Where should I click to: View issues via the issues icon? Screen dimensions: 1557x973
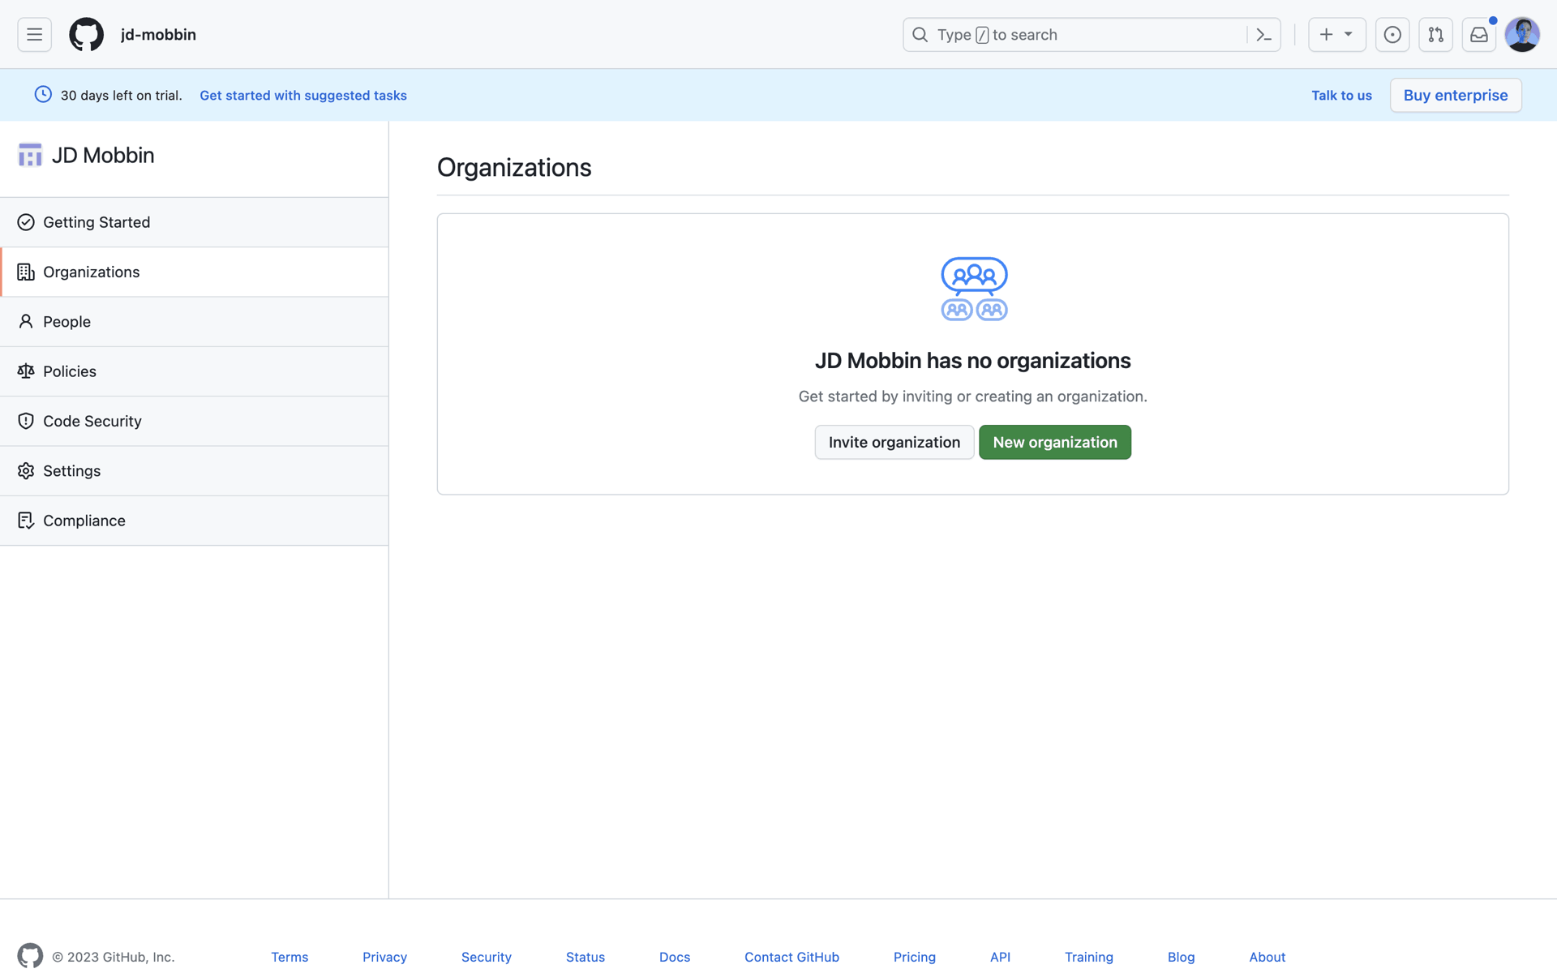[1392, 35]
